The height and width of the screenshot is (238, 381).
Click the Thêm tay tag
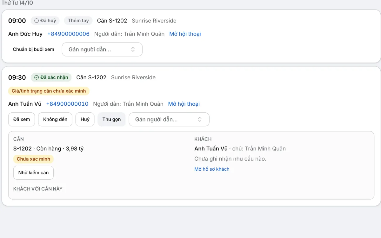coord(78,21)
